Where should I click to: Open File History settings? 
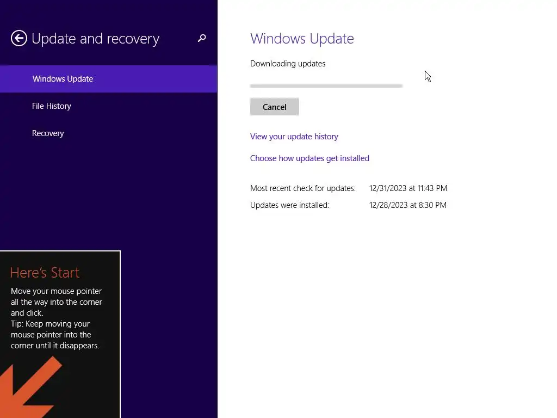coord(52,106)
